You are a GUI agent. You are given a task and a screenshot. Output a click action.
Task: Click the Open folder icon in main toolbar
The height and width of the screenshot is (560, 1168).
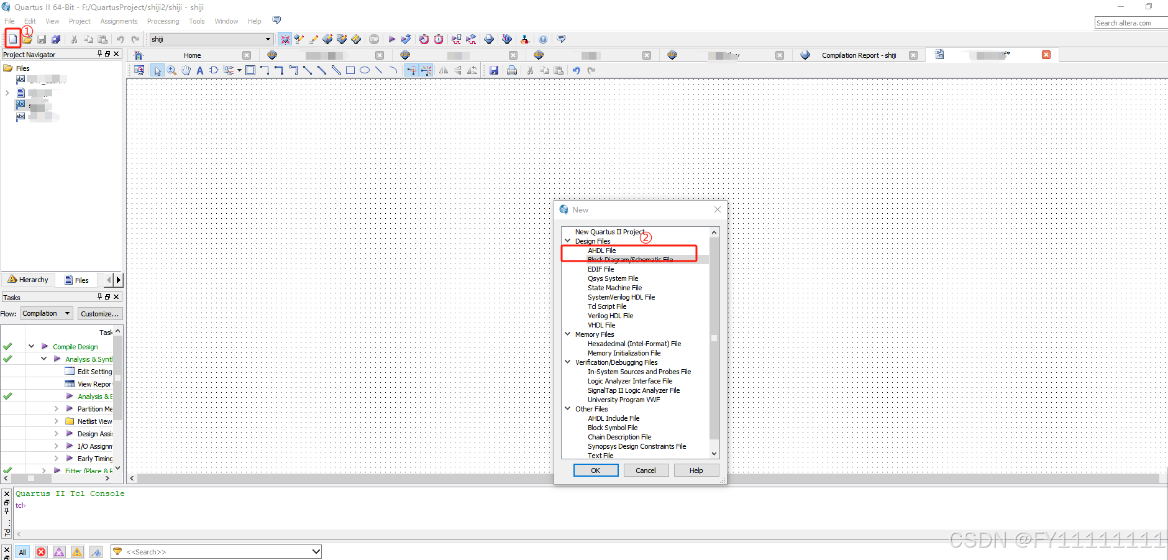(27, 39)
